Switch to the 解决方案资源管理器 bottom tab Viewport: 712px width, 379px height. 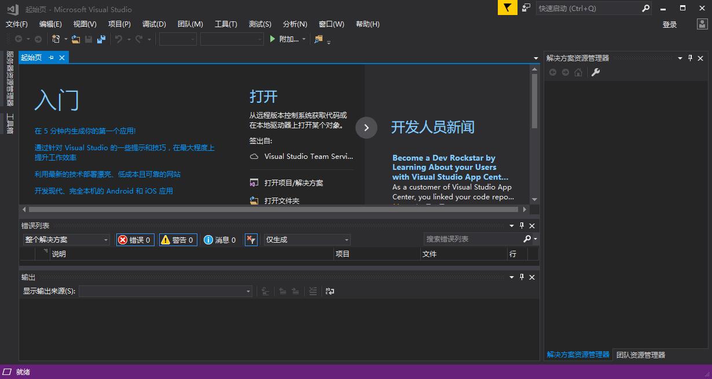click(x=578, y=355)
